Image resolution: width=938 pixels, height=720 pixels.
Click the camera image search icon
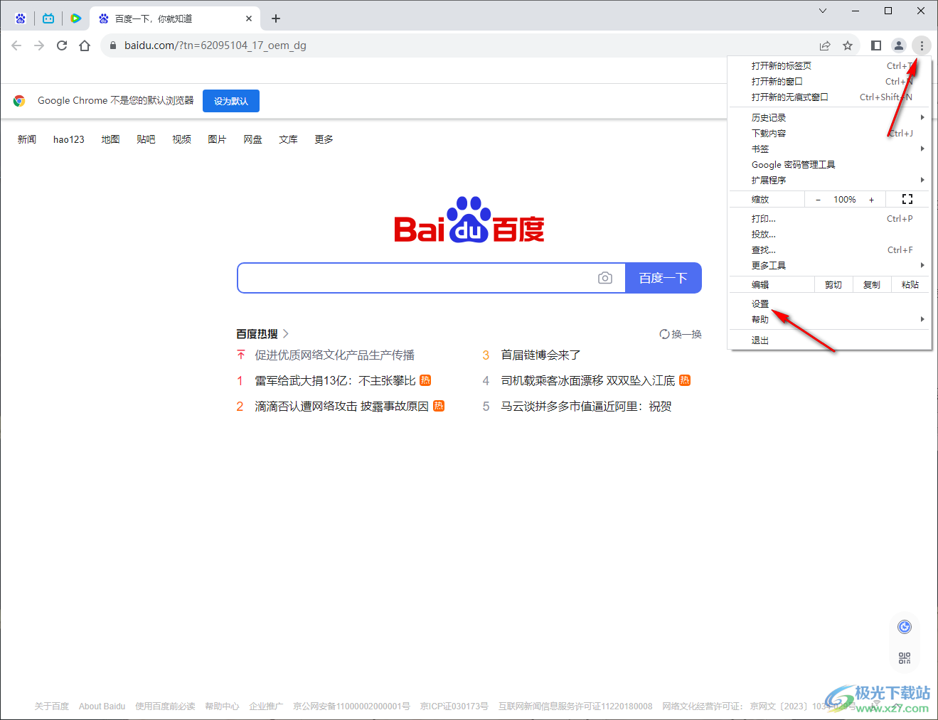(x=605, y=278)
